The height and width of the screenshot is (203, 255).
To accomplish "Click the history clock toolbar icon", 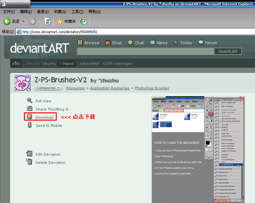I will [84, 21].
